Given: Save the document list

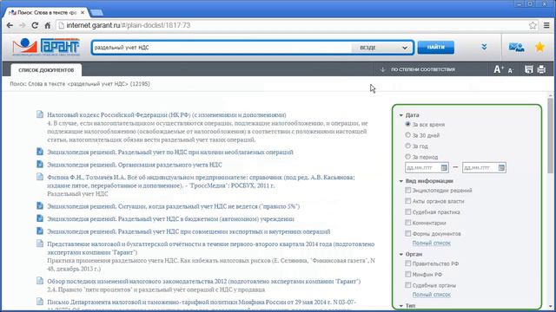Looking at the screenshot, I should click(x=529, y=69).
